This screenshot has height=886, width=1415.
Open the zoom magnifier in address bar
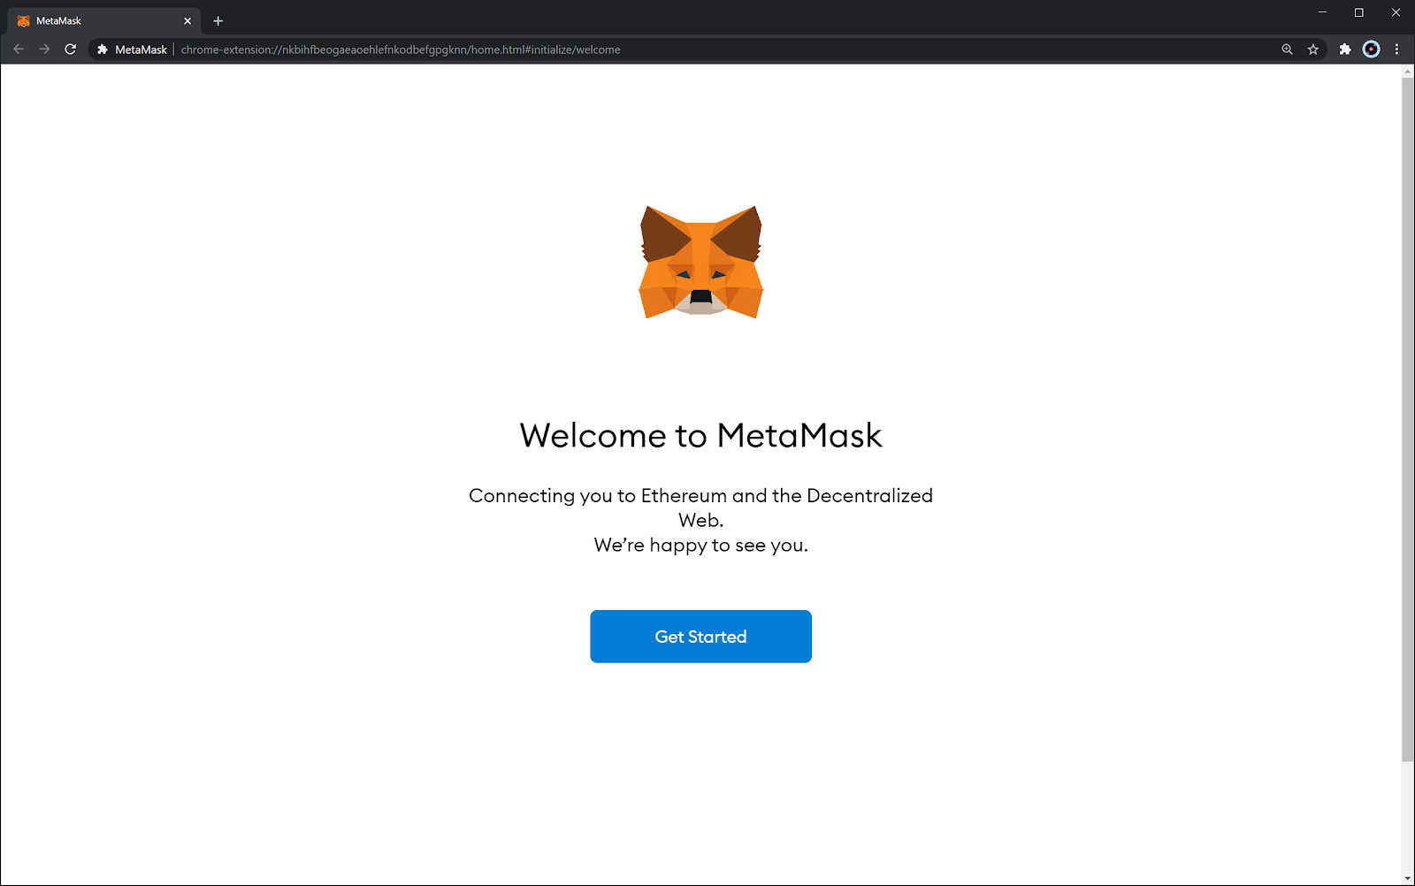(x=1288, y=50)
